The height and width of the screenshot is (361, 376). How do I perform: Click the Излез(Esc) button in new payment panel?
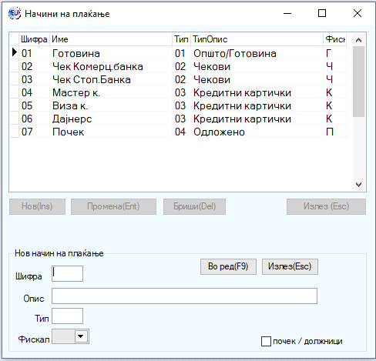pyautogui.click(x=290, y=266)
